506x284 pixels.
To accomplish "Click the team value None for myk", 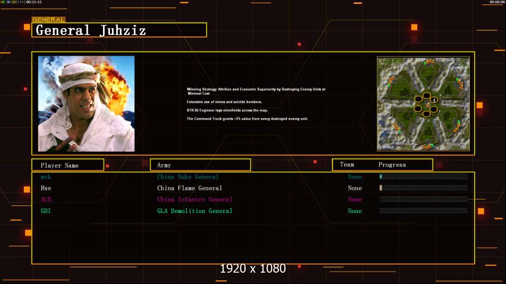I will [x=355, y=177].
